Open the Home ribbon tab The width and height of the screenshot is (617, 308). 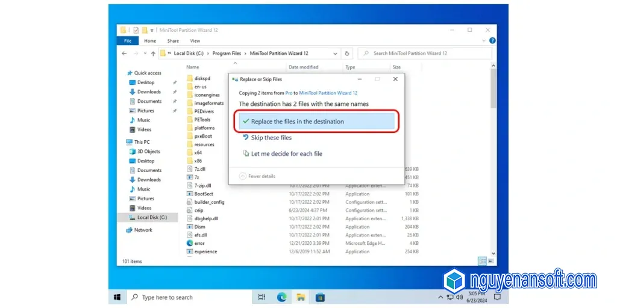[x=150, y=41]
